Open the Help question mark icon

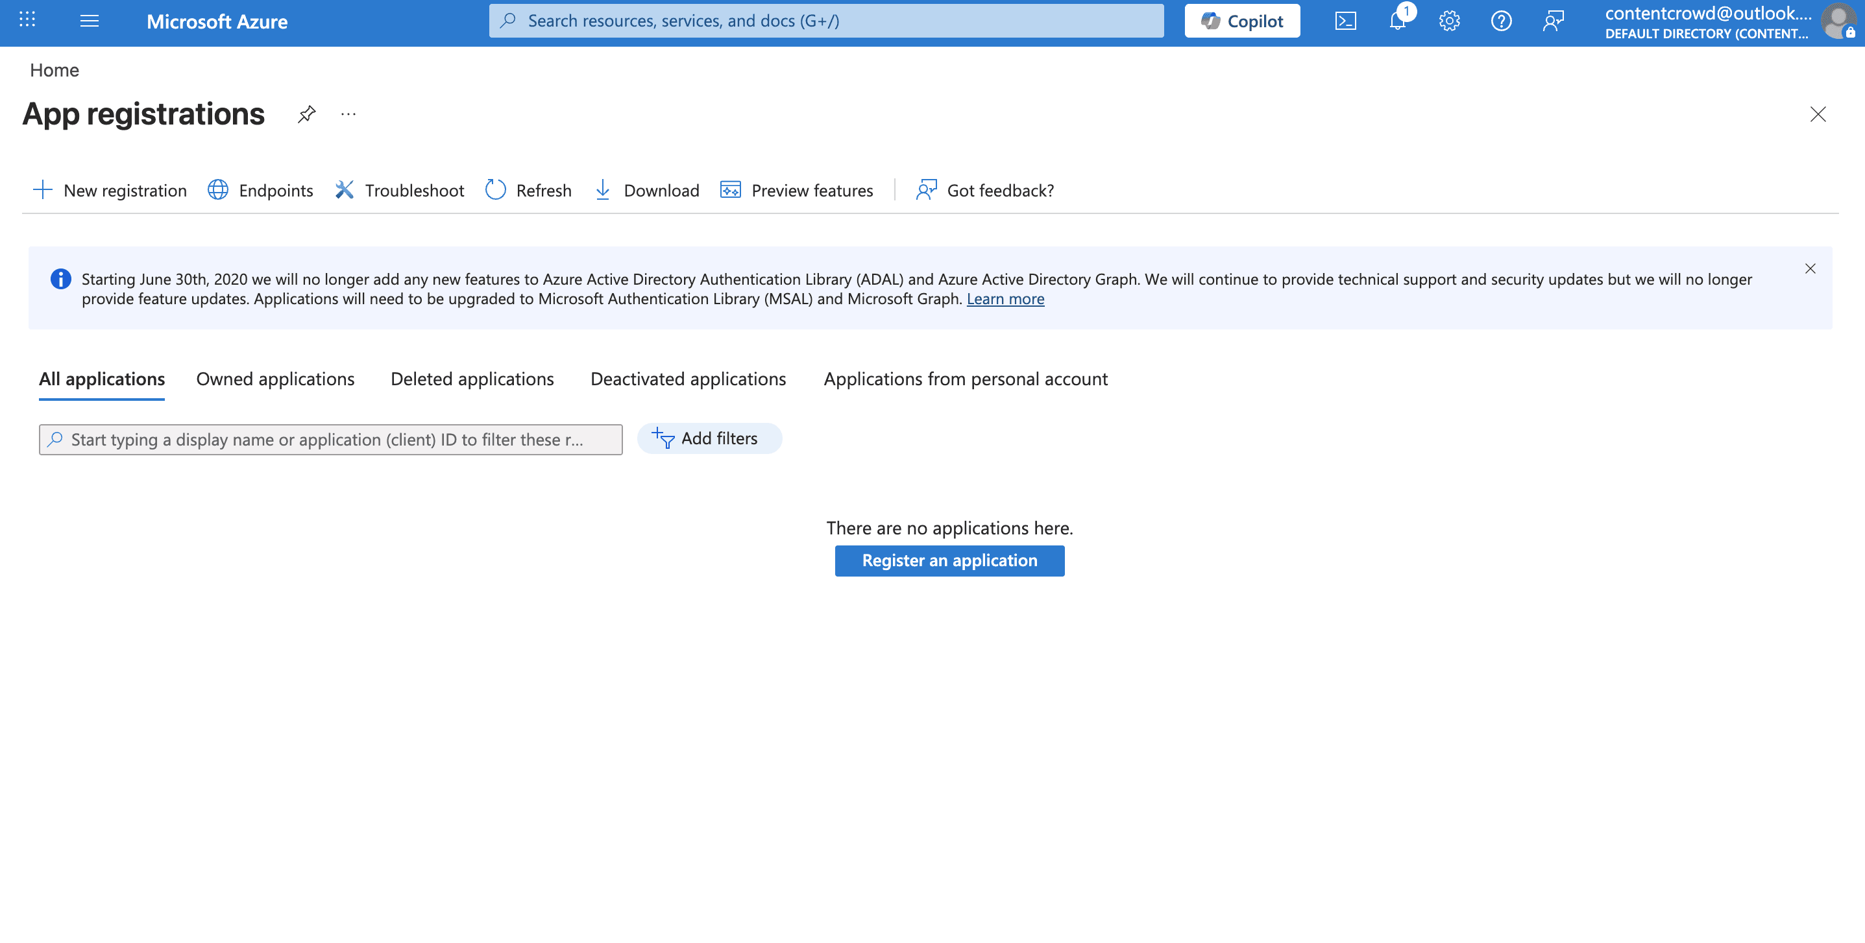pos(1501,21)
